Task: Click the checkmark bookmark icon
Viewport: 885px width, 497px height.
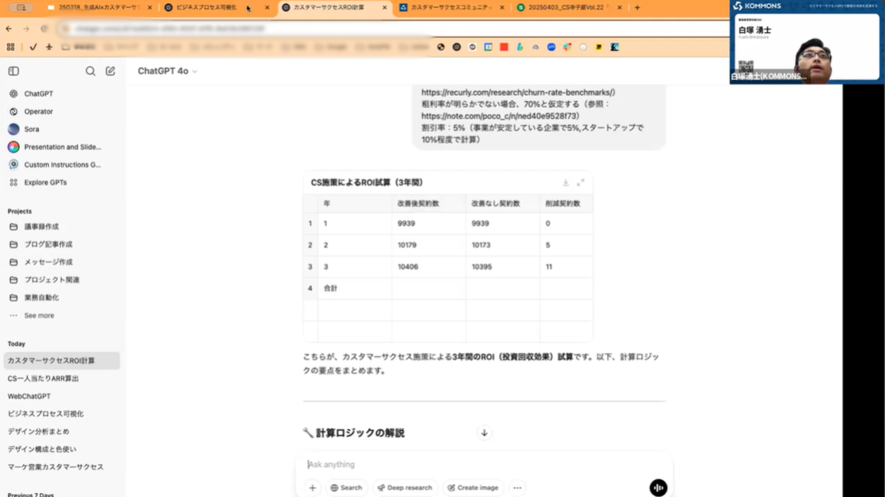Action: coord(33,47)
